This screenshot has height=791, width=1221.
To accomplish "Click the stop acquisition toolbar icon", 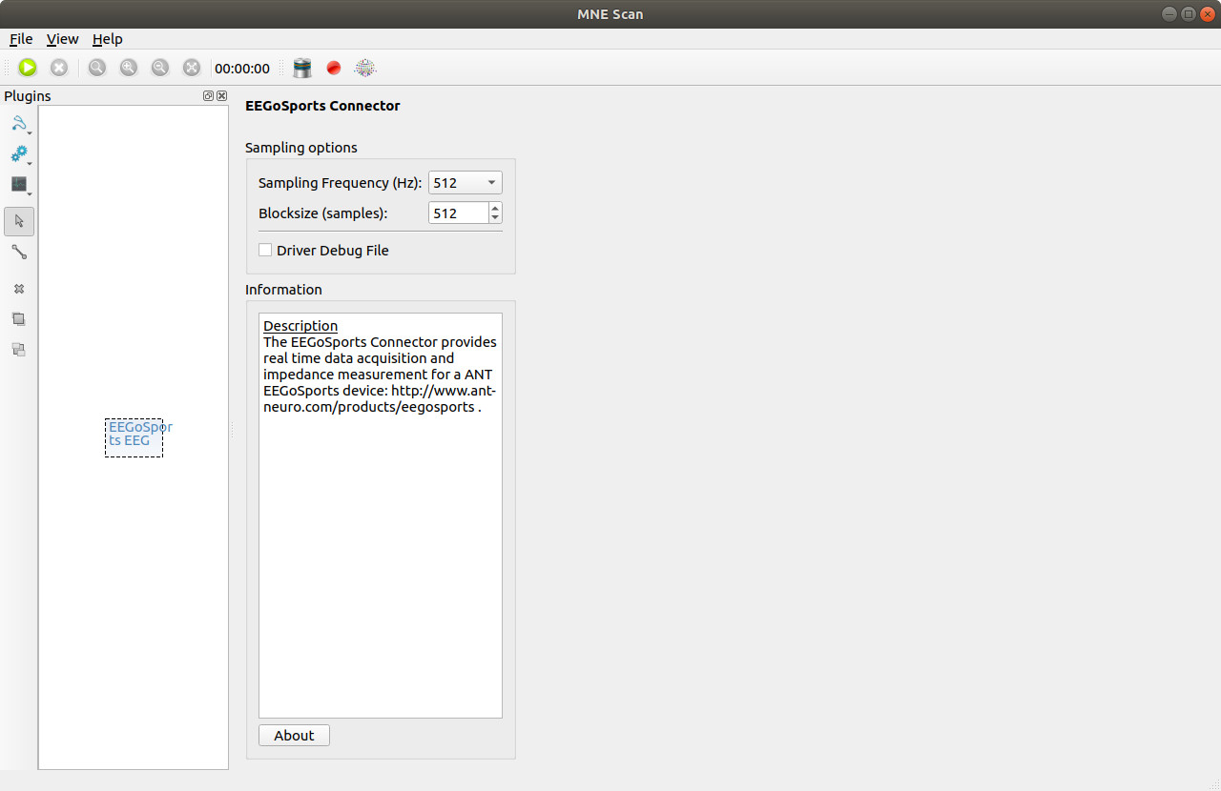I will tap(58, 68).
